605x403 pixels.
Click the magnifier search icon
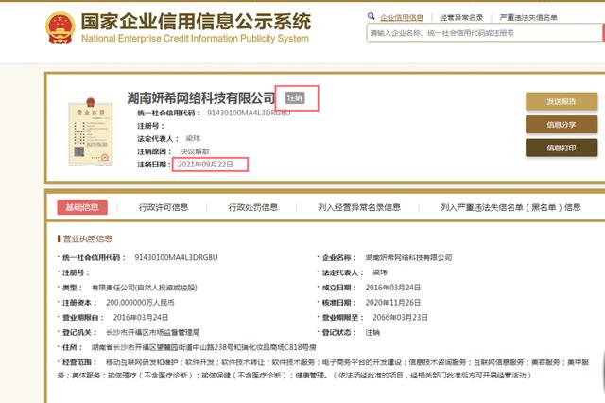(x=372, y=16)
